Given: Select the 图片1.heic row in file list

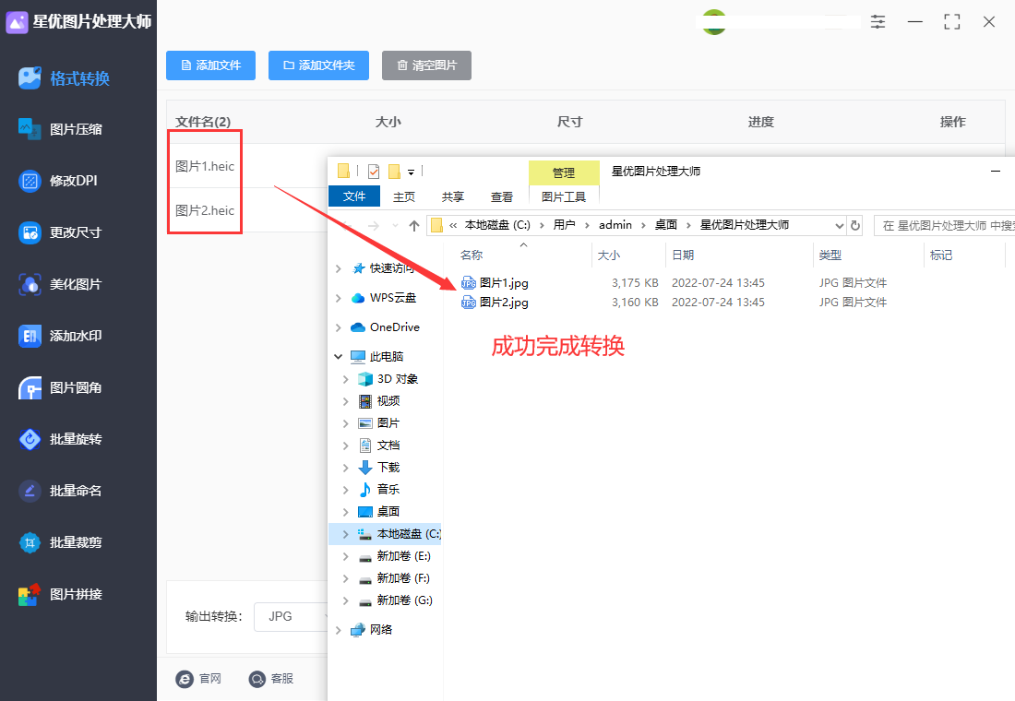Looking at the screenshot, I should point(205,166).
